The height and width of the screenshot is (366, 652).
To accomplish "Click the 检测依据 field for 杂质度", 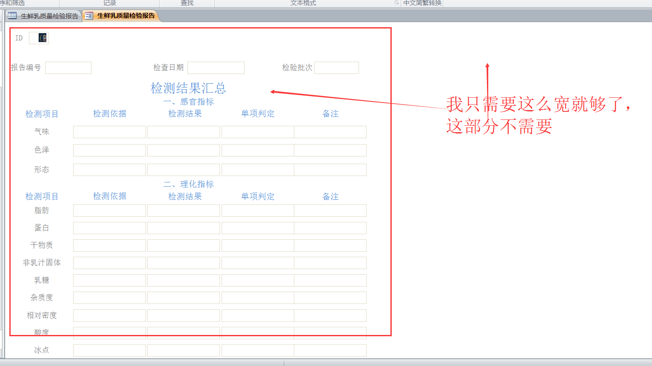I will coord(109,298).
